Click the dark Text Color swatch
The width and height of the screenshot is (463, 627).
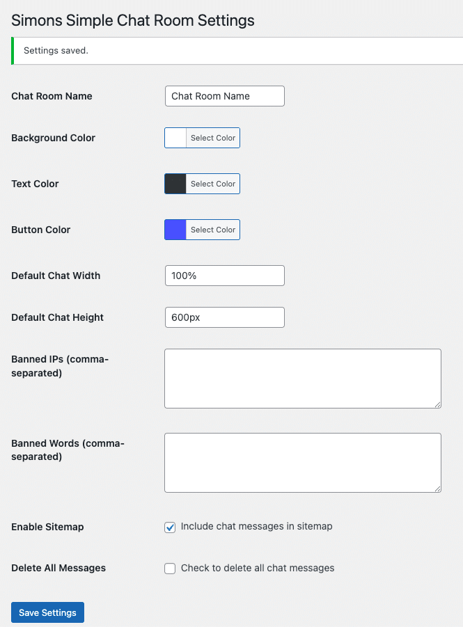click(175, 184)
